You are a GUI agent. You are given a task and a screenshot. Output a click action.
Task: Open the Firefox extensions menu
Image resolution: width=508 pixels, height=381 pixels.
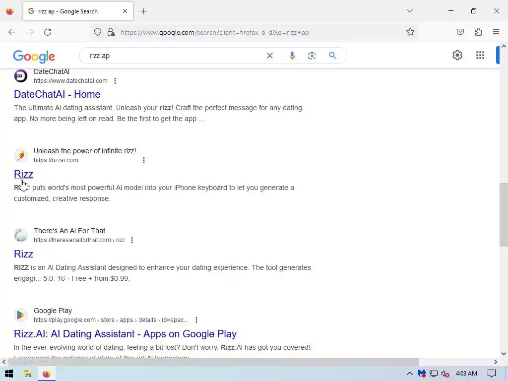click(479, 32)
